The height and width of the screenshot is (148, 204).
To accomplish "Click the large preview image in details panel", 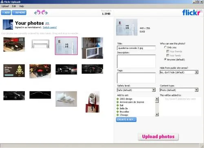I will pos(127,27).
